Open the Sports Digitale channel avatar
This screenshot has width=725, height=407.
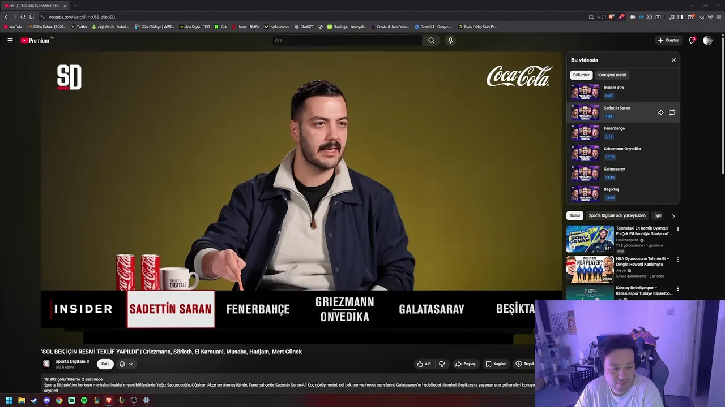coord(46,363)
